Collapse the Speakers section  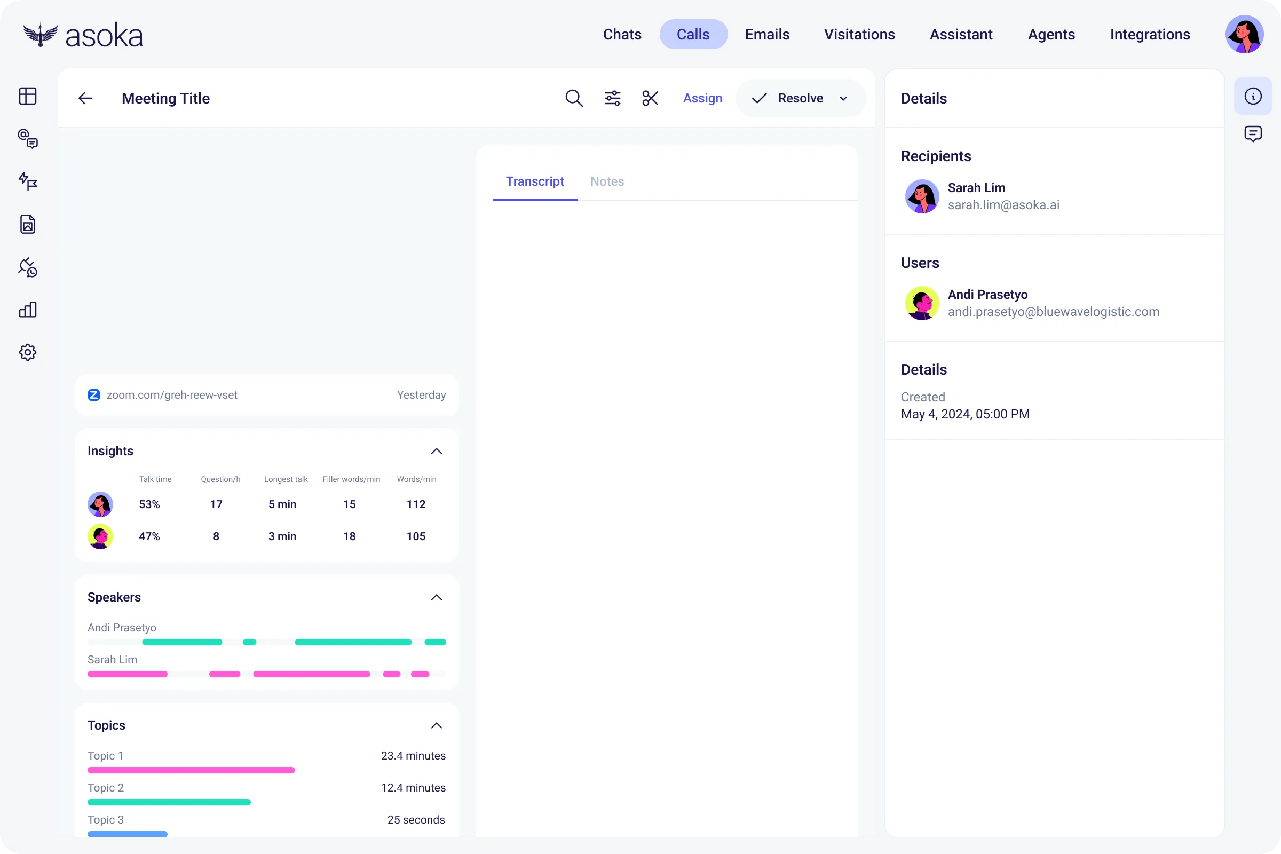click(436, 597)
